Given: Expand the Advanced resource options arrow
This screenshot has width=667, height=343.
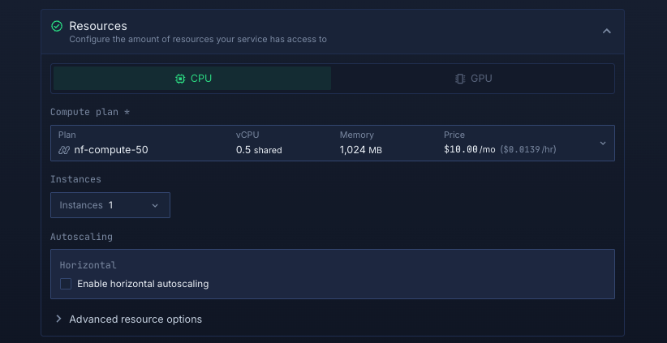Looking at the screenshot, I should click(x=58, y=319).
